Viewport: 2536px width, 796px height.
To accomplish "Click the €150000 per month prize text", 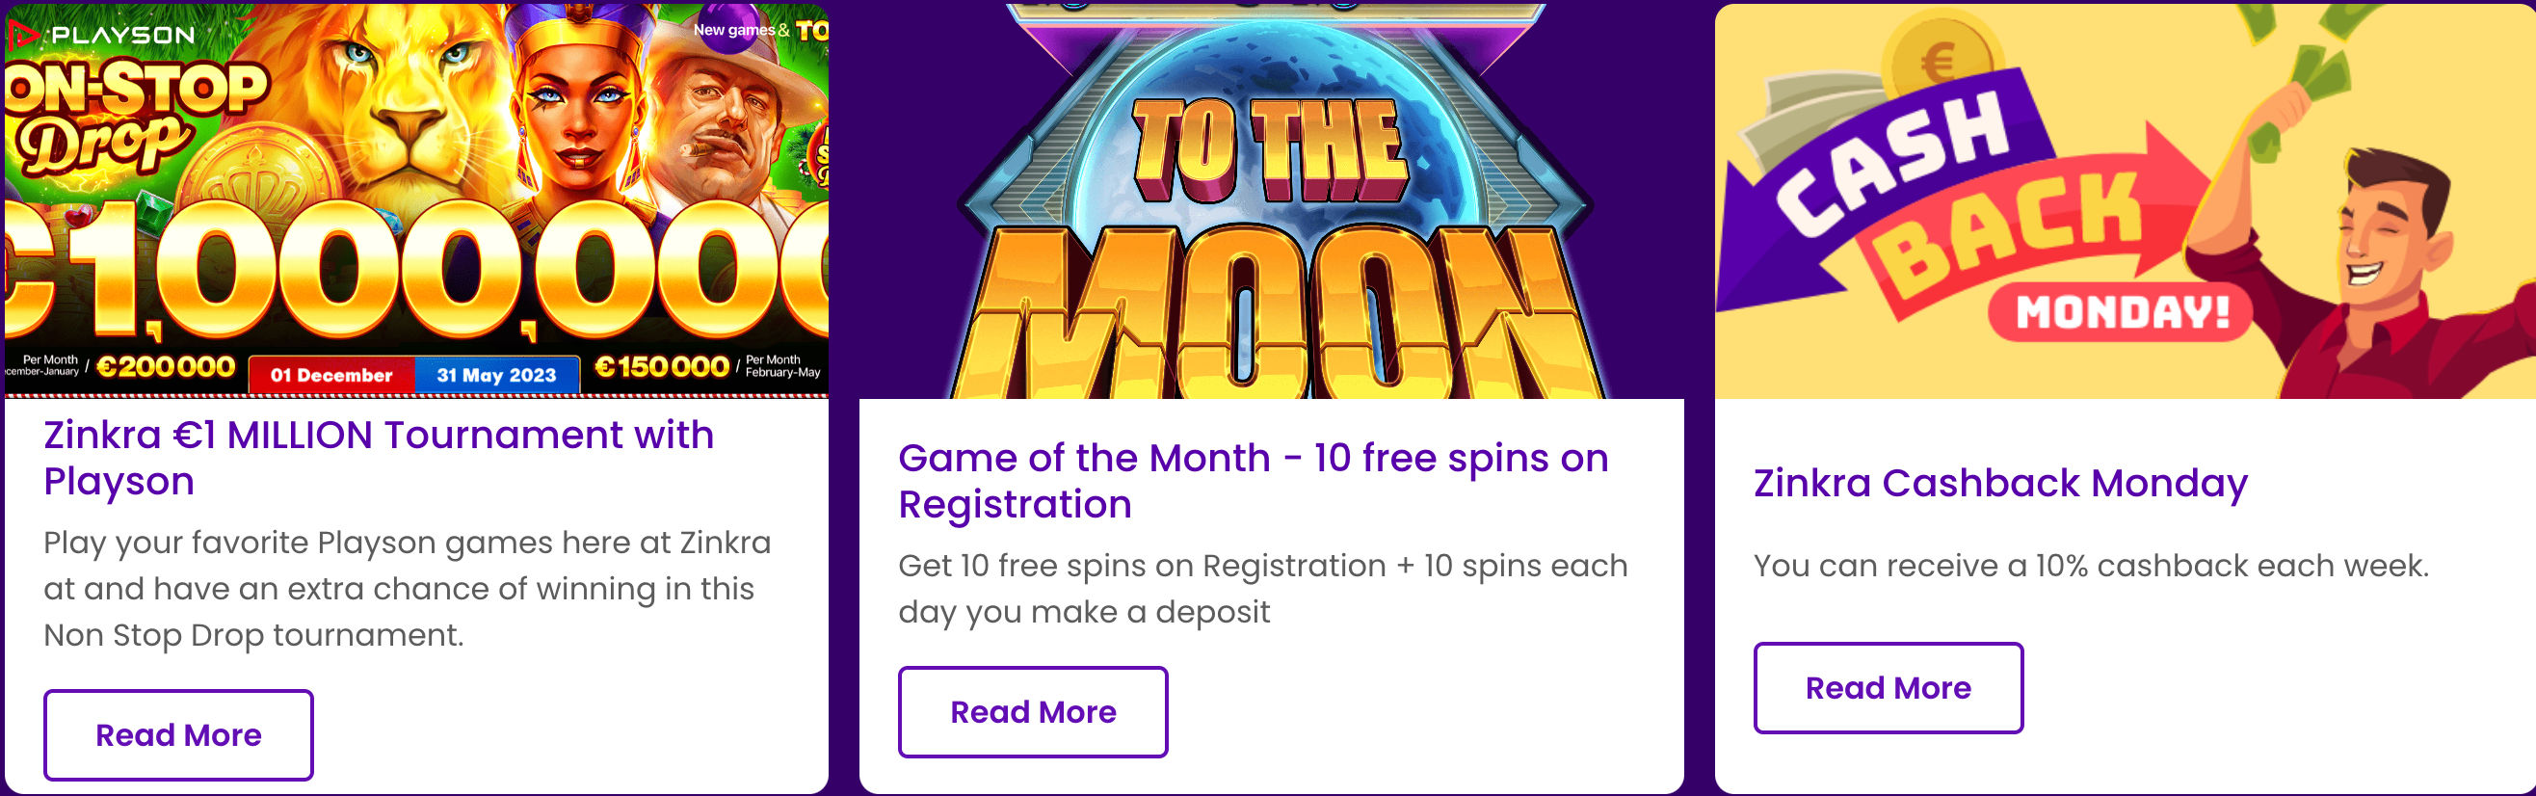I will (662, 366).
